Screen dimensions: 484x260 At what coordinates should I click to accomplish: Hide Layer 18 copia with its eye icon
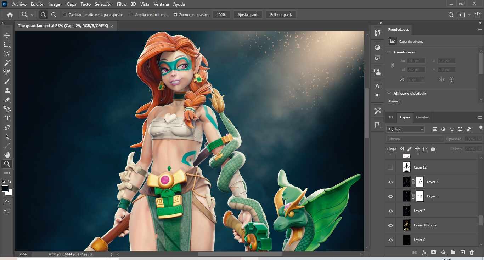coord(390,225)
